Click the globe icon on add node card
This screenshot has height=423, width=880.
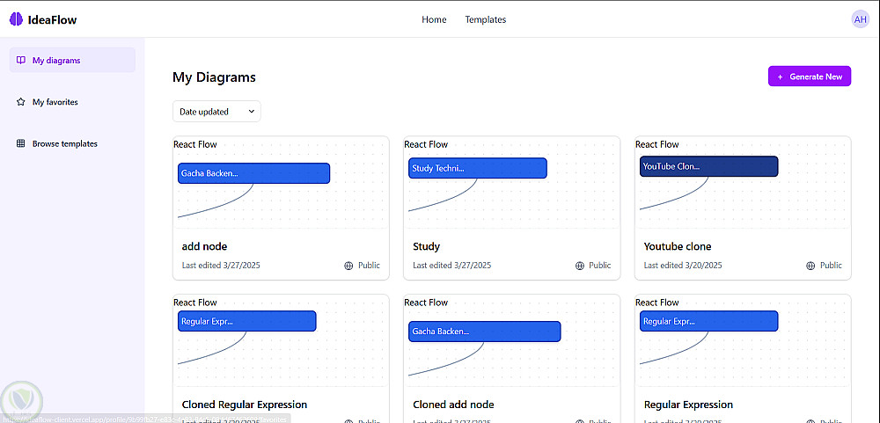point(348,266)
